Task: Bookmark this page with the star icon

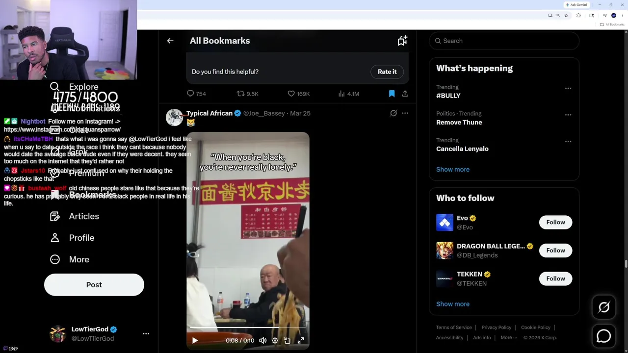Action: tap(566, 15)
